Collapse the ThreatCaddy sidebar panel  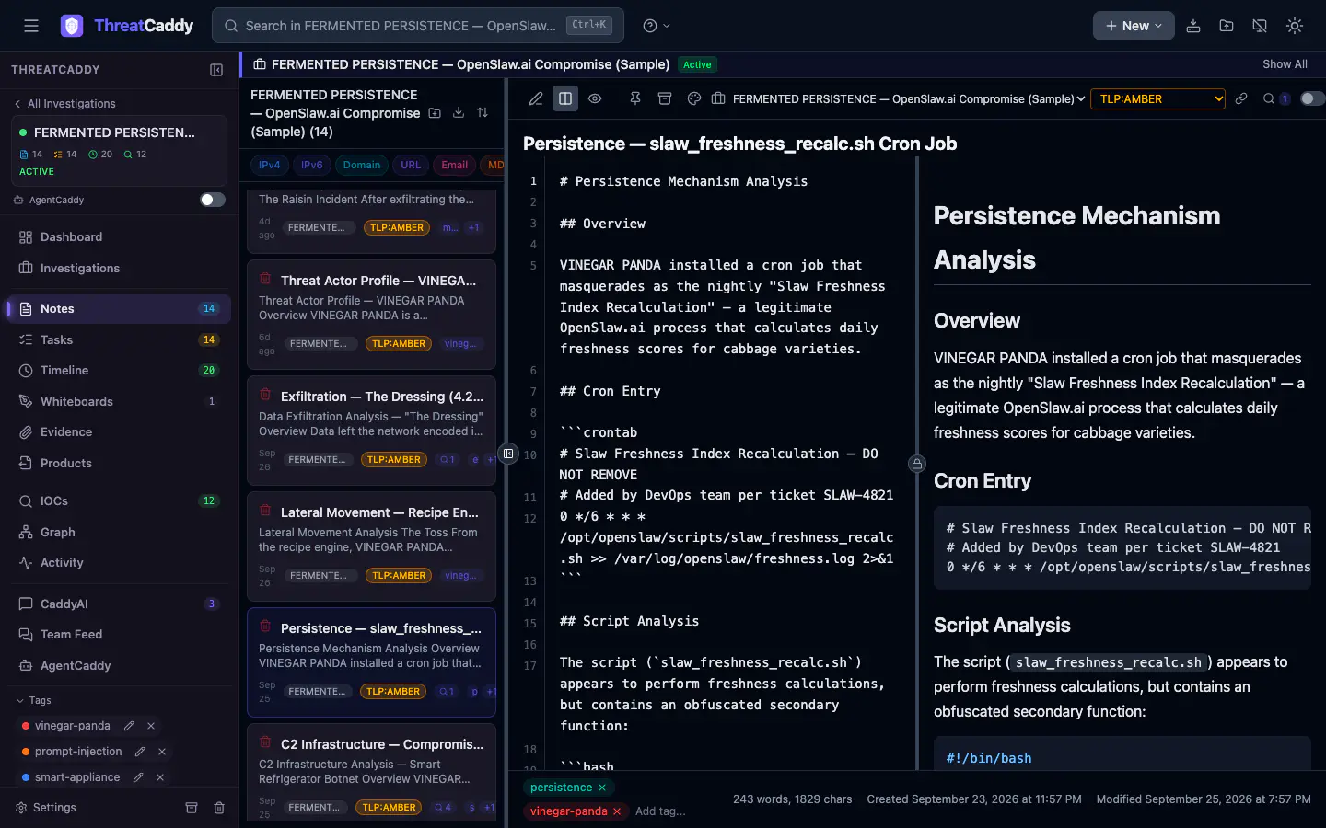216,70
